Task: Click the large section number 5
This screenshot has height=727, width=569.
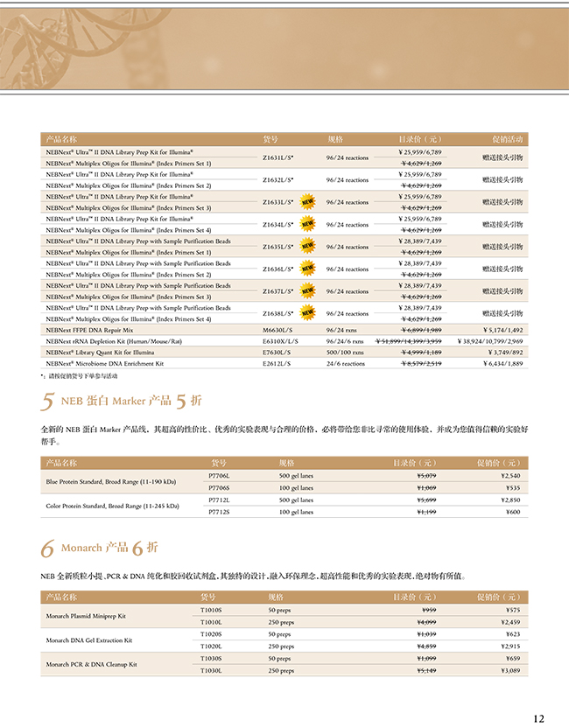Action: 48,402
